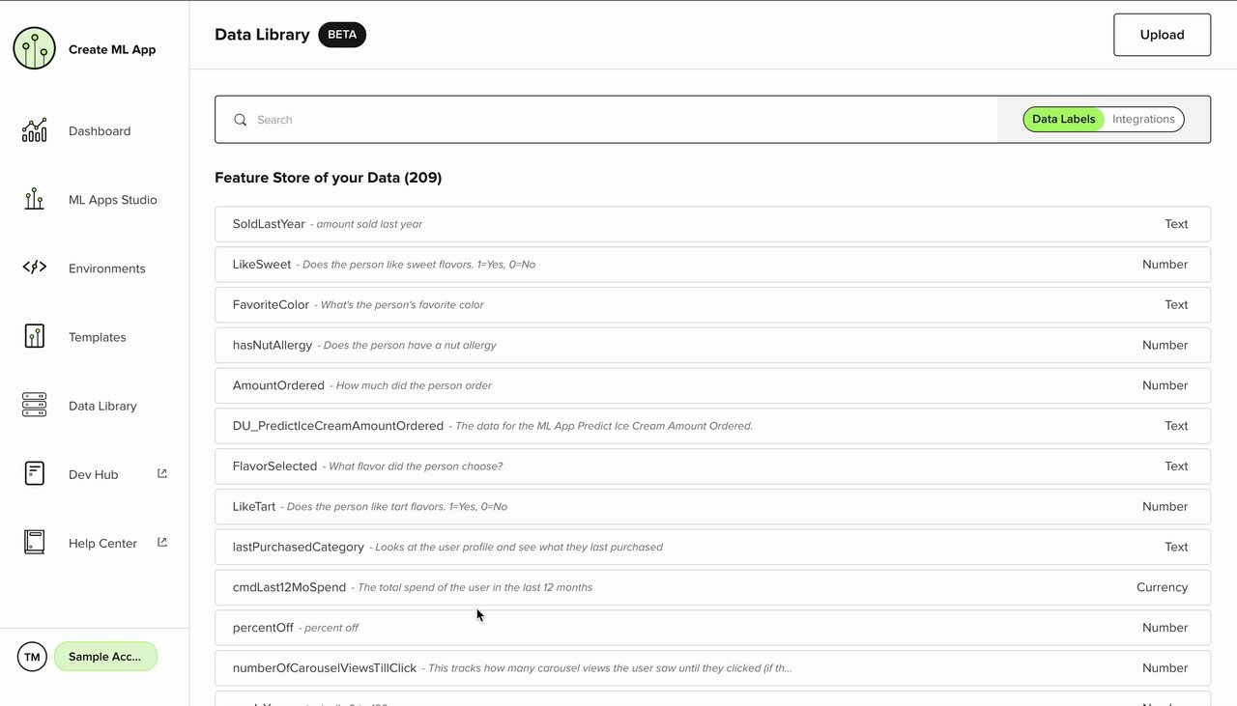
Task: Open the Dashboard chart icon
Action: pyautogui.click(x=35, y=131)
